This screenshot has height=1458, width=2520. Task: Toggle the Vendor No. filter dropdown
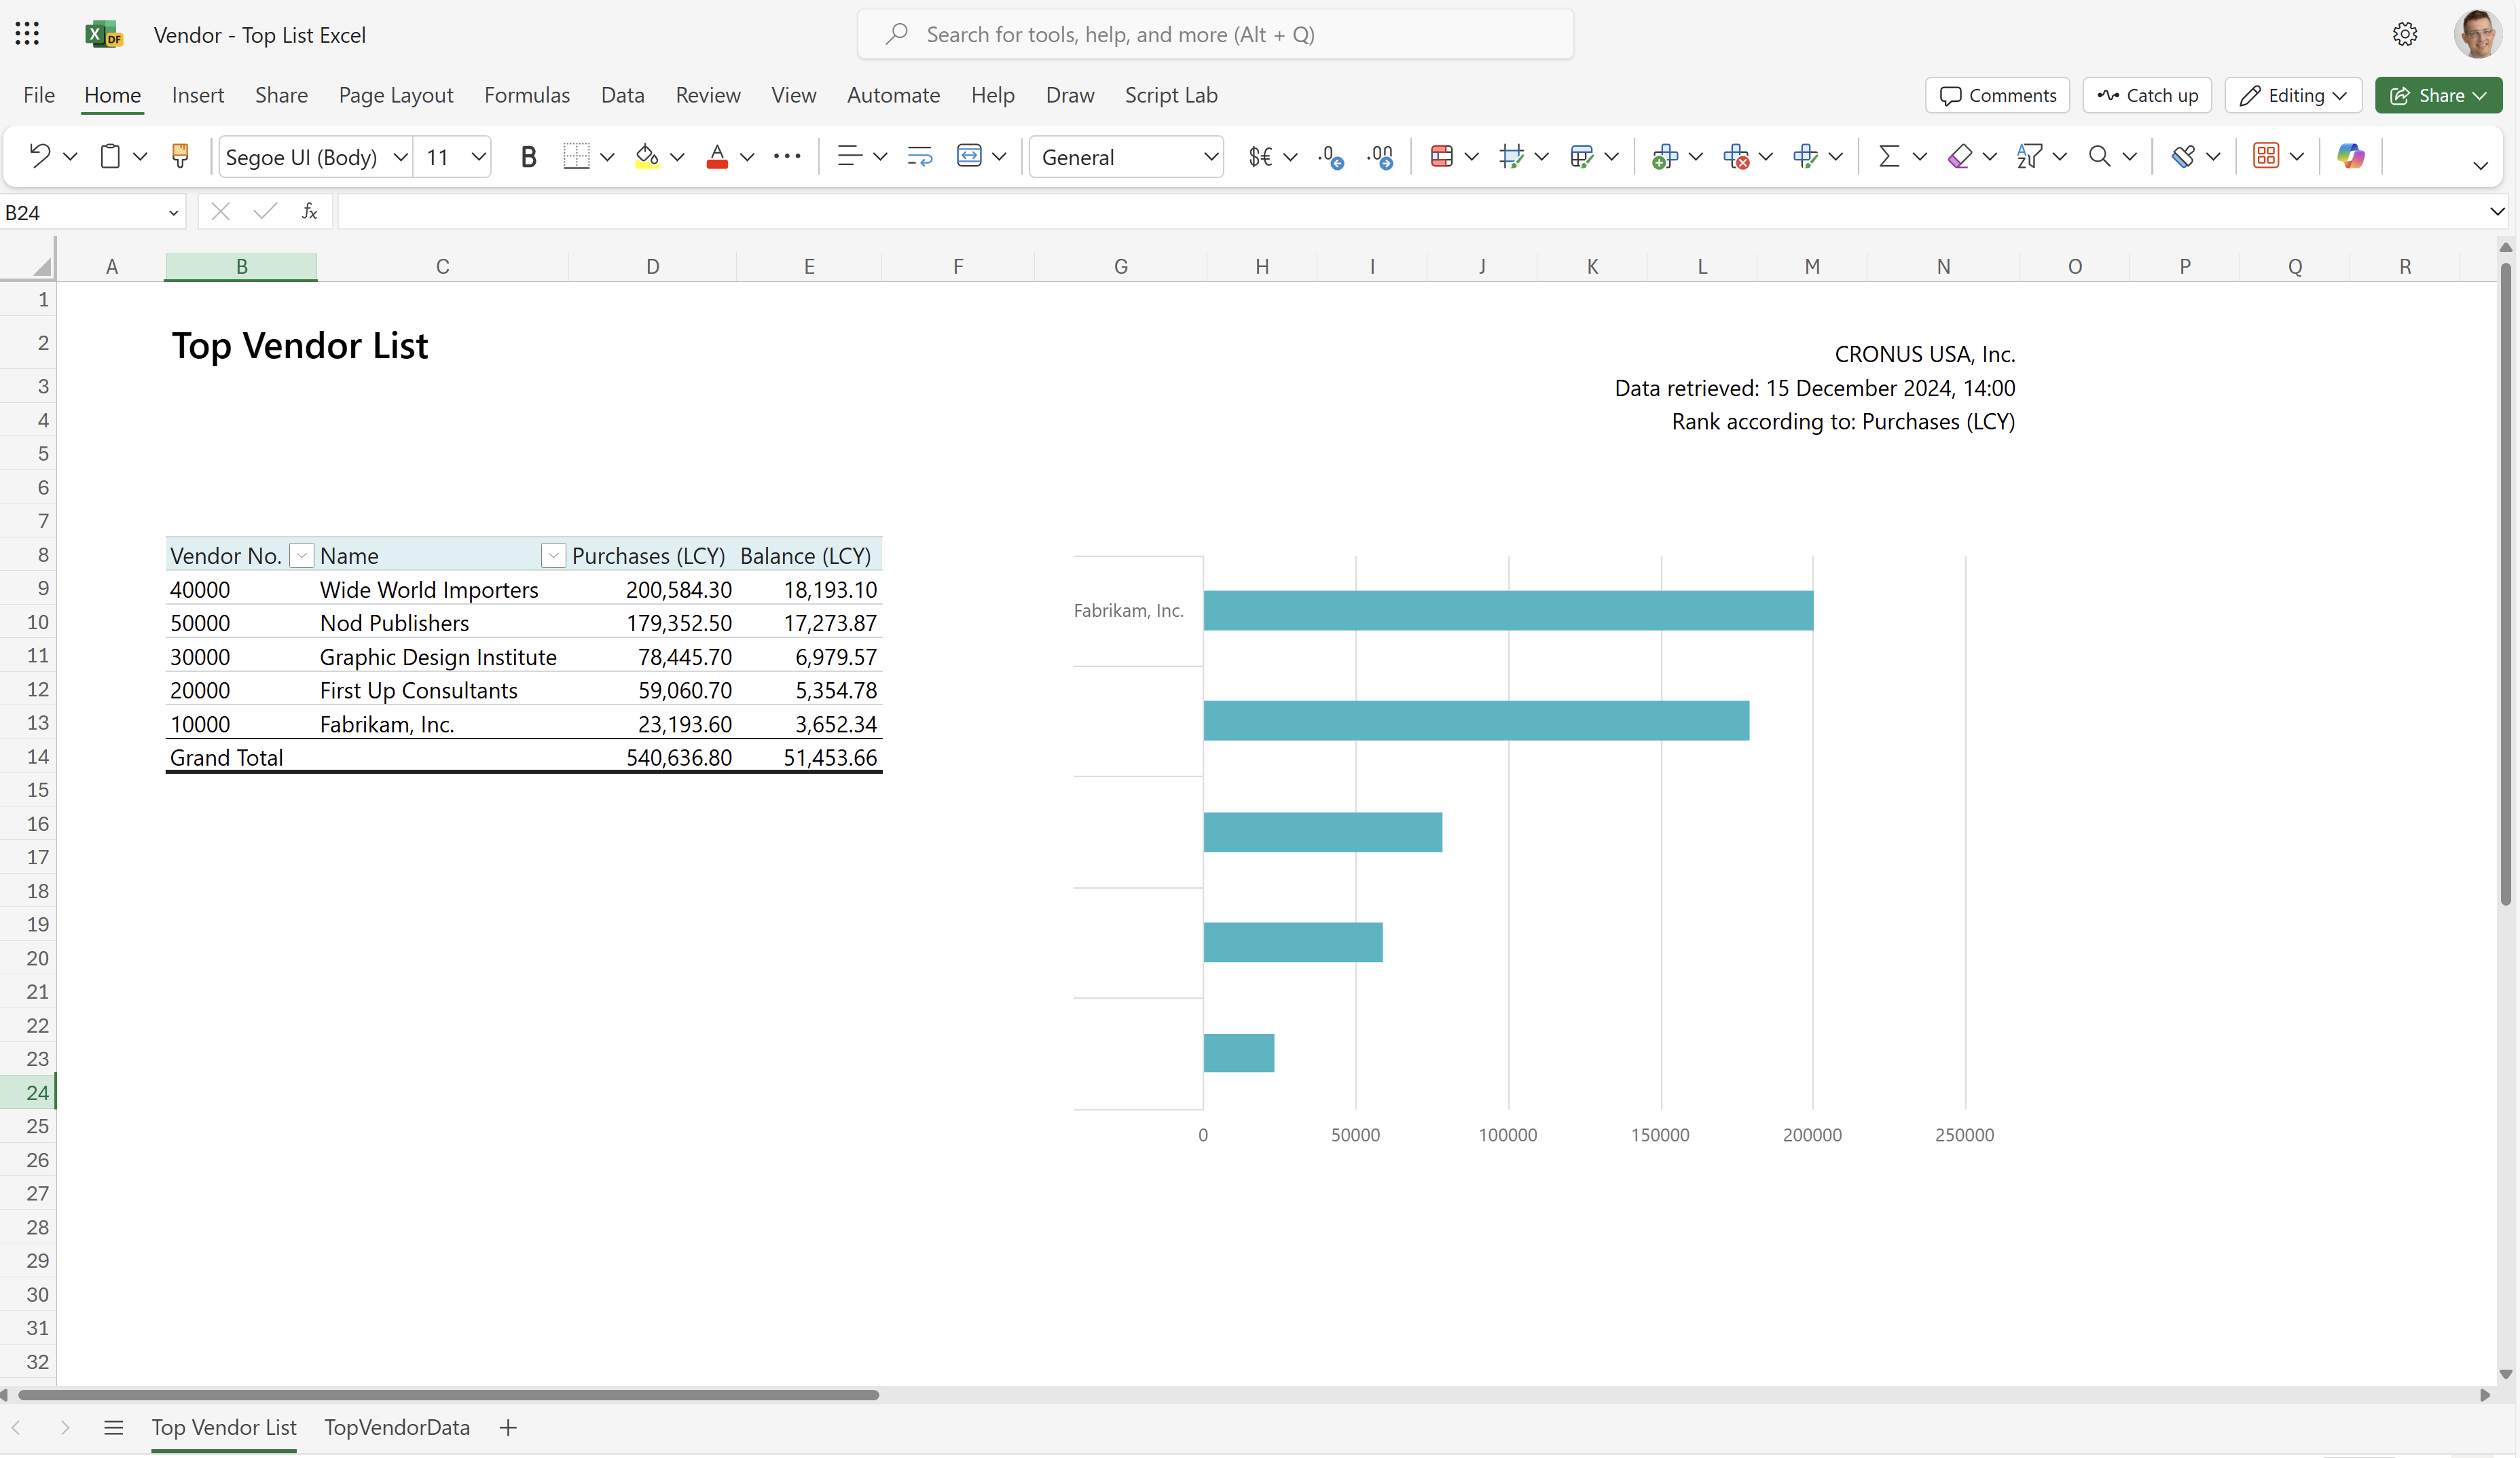coord(298,556)
